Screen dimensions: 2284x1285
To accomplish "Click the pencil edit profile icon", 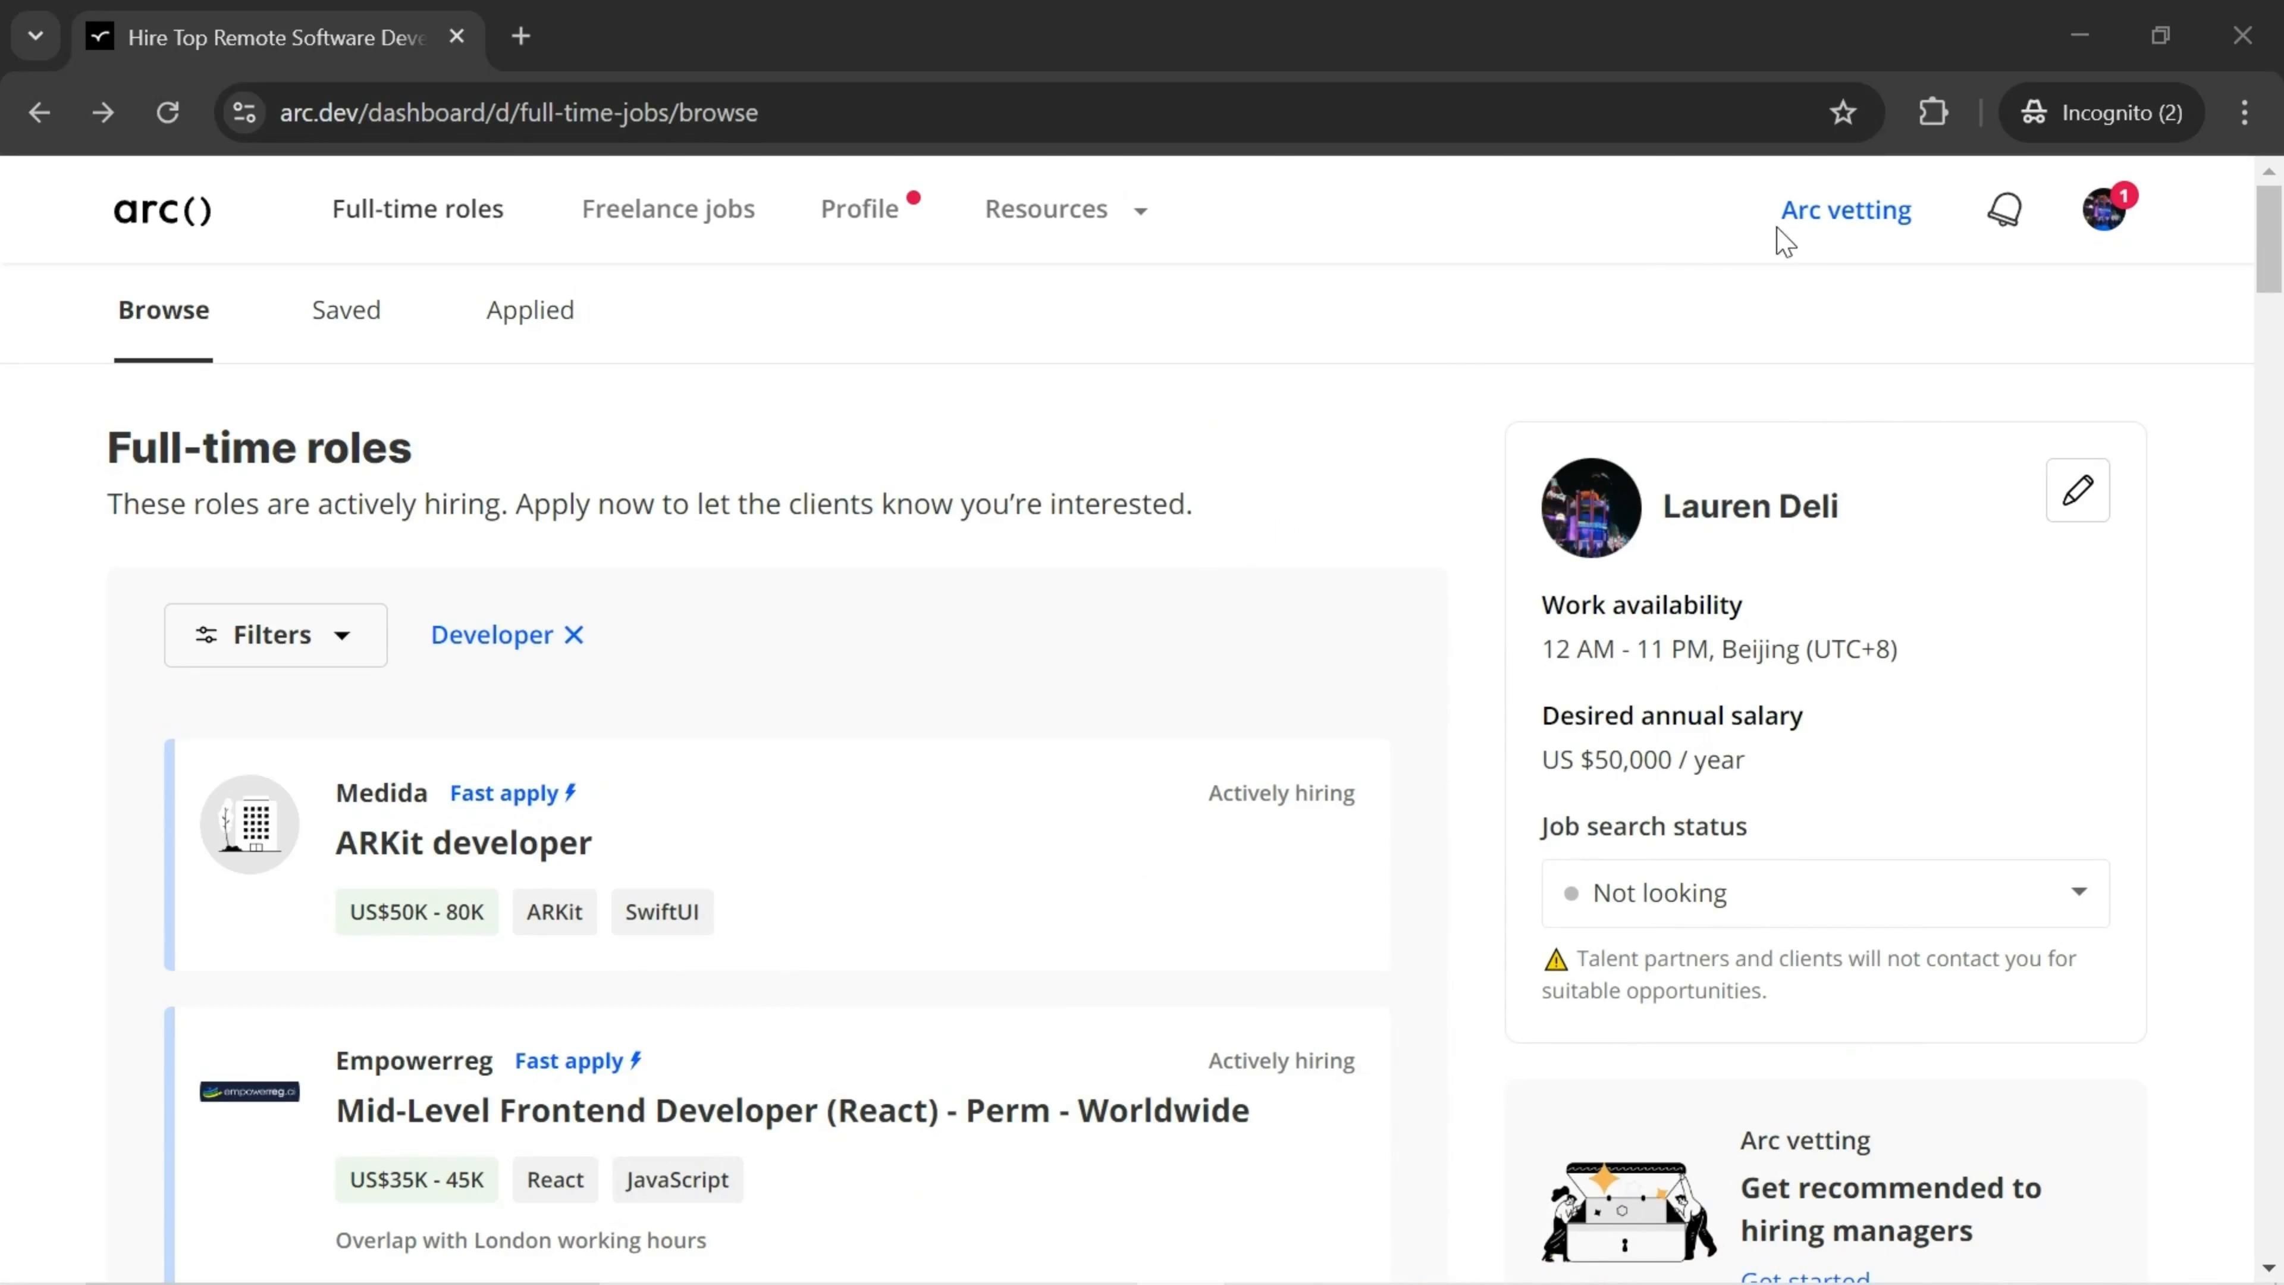I will (x=2078, y=490).
